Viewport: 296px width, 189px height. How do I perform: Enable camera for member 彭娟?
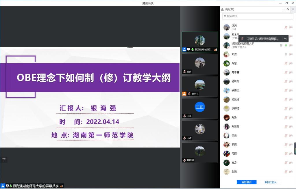pos(291,171)
